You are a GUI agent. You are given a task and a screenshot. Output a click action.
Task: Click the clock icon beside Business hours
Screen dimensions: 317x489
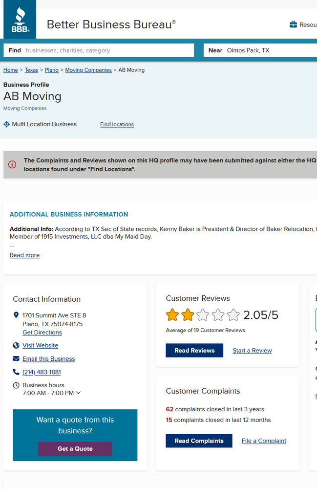click(16, 385)
